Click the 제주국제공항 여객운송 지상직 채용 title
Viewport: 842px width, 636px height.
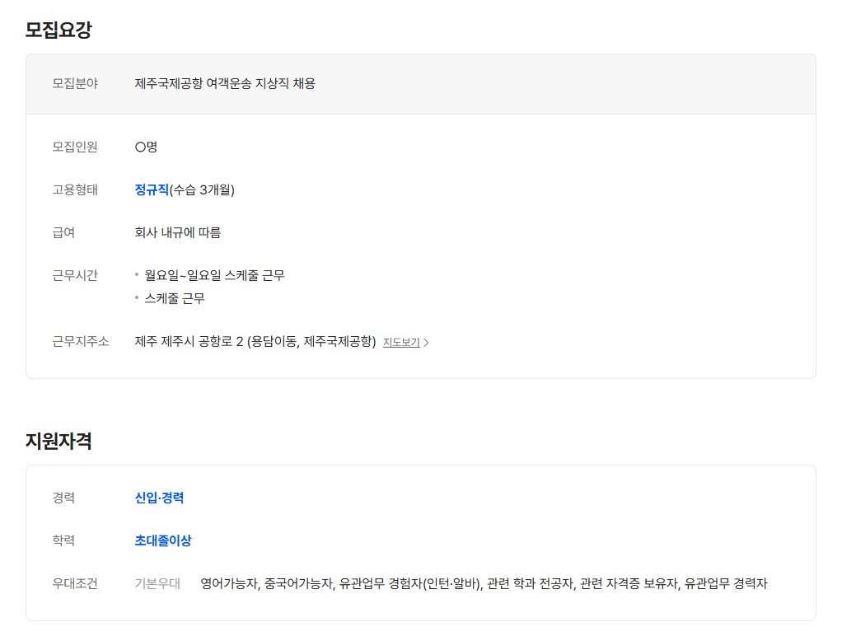point(225,83)
